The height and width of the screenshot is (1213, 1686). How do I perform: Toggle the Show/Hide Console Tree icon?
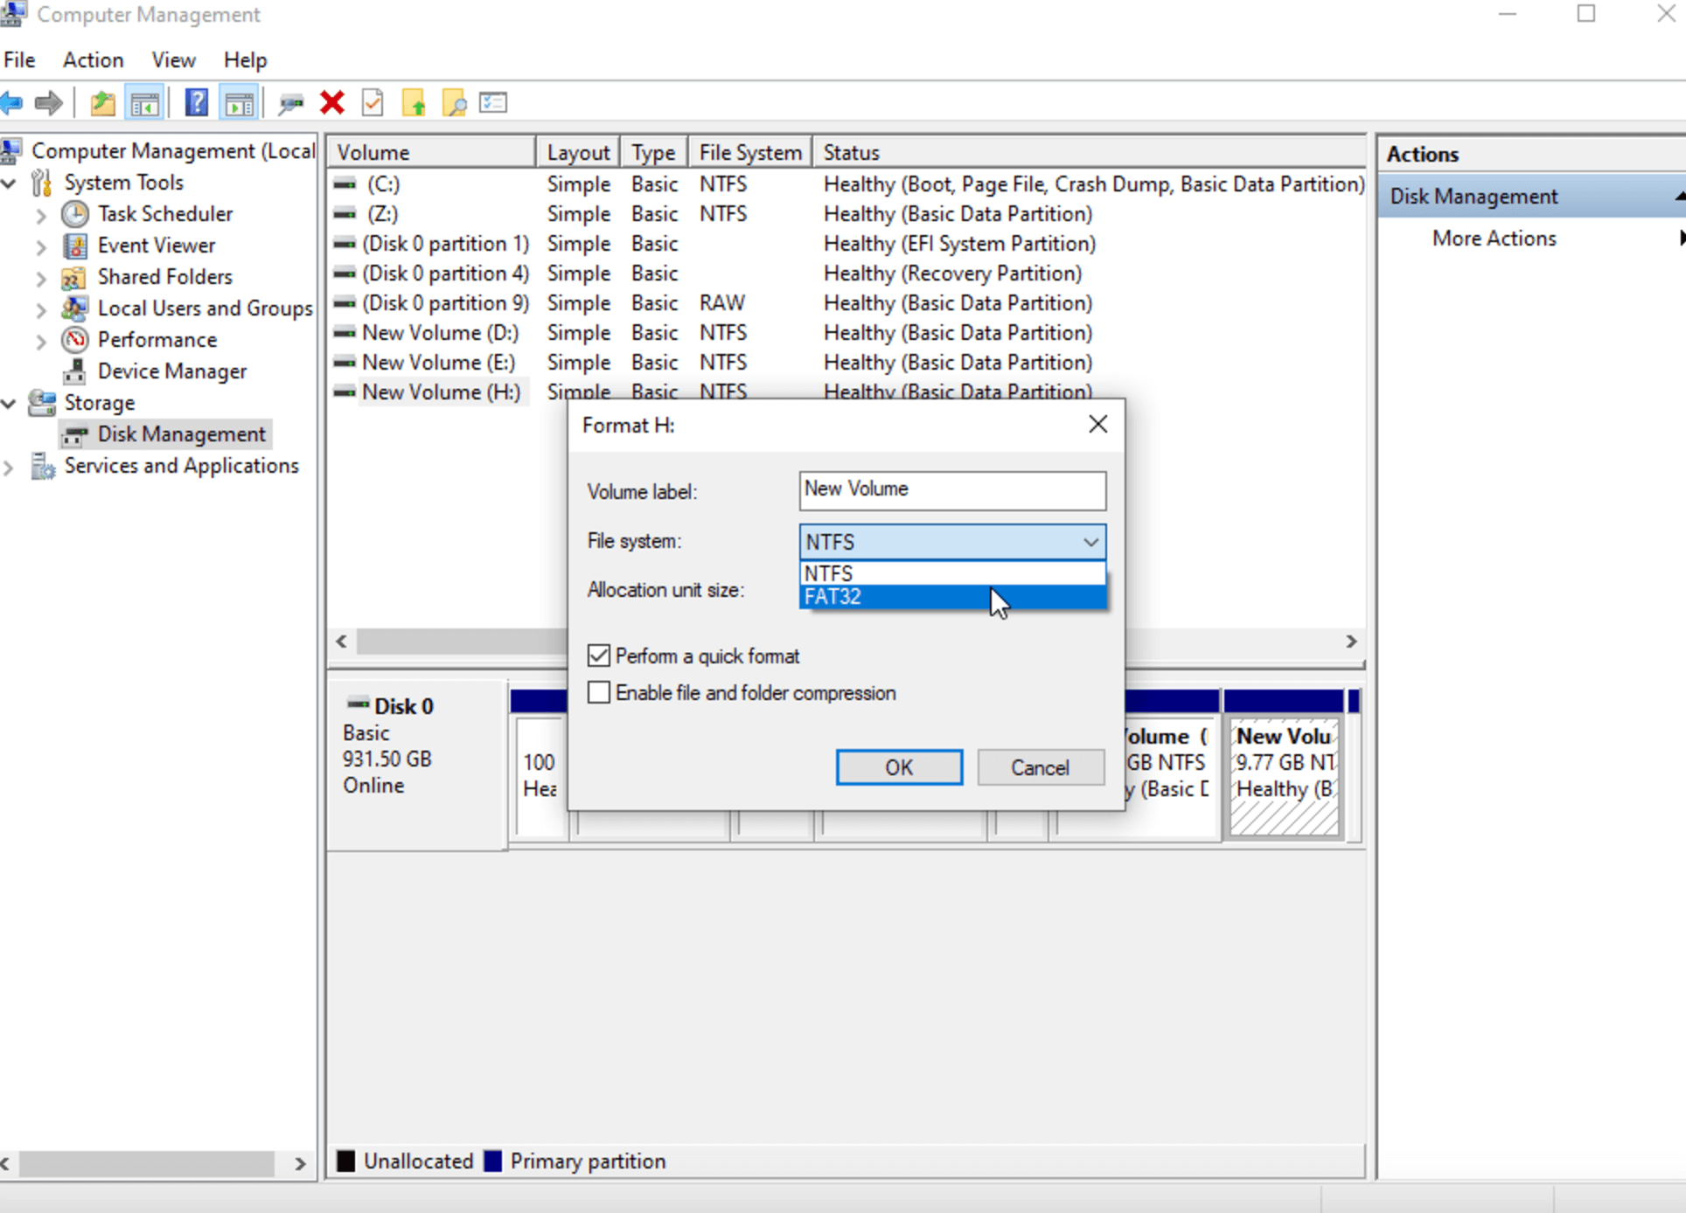(144, 101)
